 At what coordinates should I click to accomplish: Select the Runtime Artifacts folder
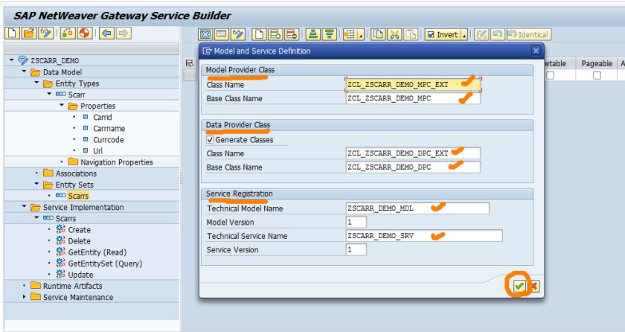(73, 286)
